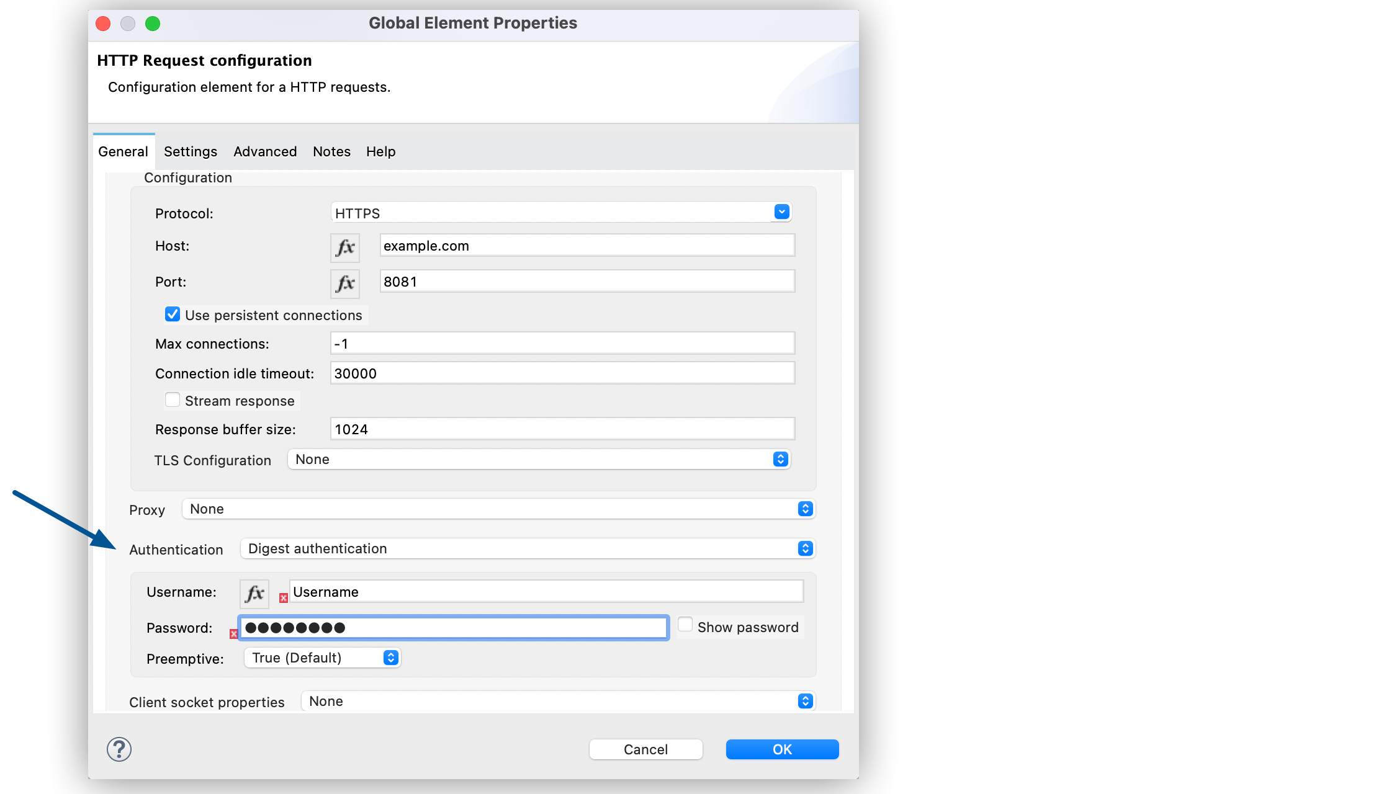1389x794 pixels.
Task: Open the Proxy dropdown
Action: coord(805,509)
